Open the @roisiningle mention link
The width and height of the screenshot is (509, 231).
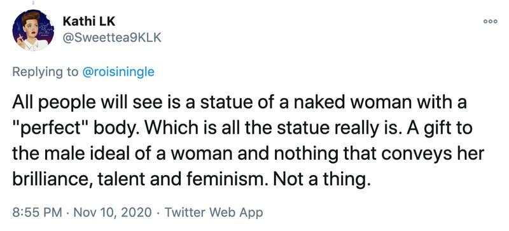(118, 72)
